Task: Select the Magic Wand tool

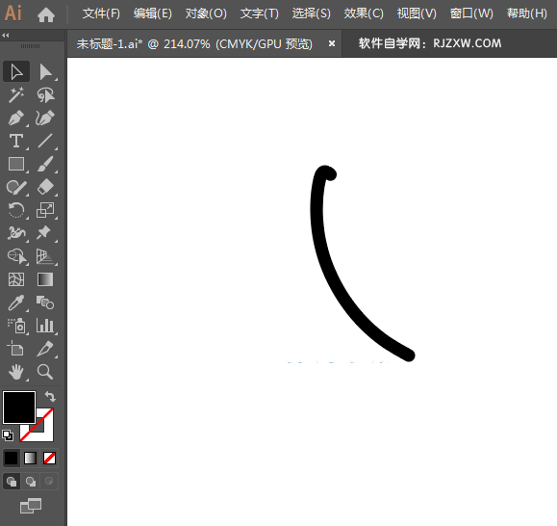Action: pyautogui.click(x=16, y=95)
